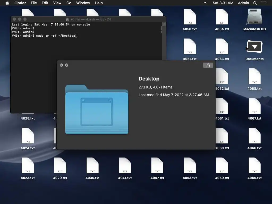Open the File menu
This screenshot has width=272, height=204.
[34, 3]
